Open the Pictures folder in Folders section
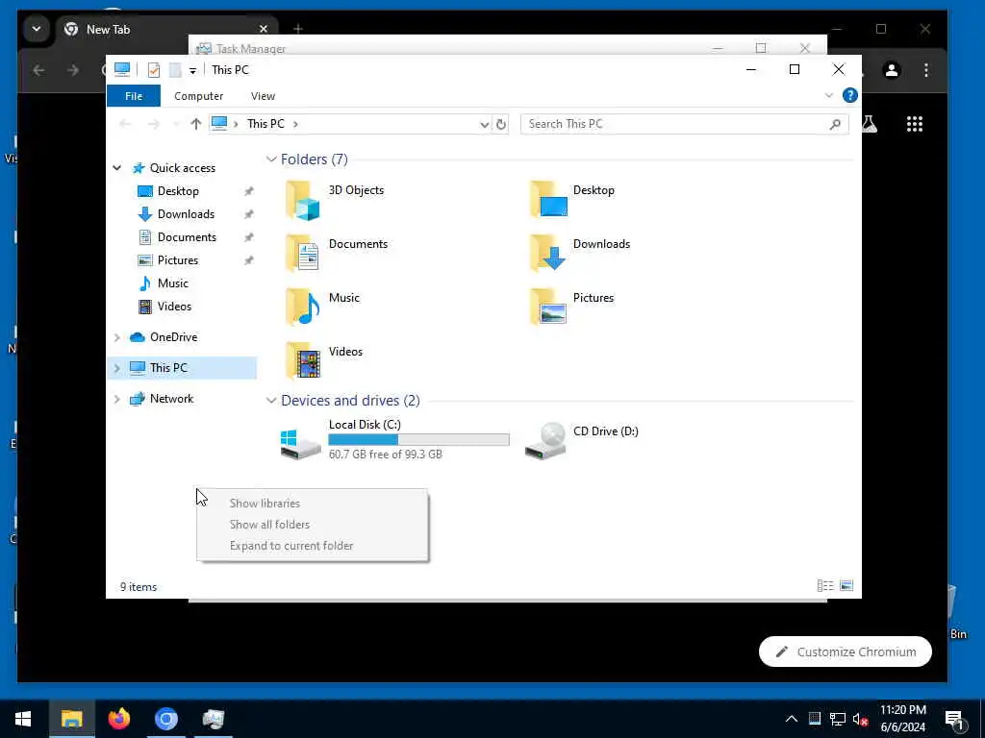This screenshot has height=738, width=985. [548, 307]
